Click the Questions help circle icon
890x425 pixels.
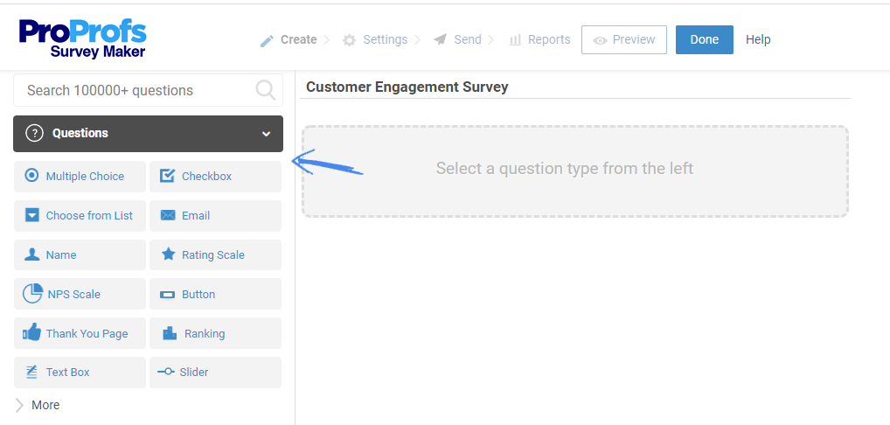(x=35, y=133)
